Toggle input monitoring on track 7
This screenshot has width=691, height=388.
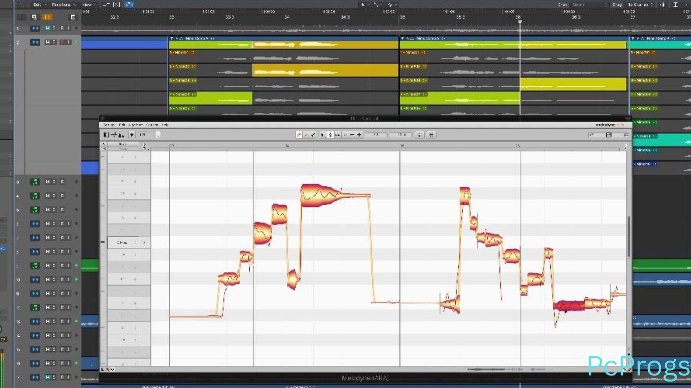click(x=68, y=238)
